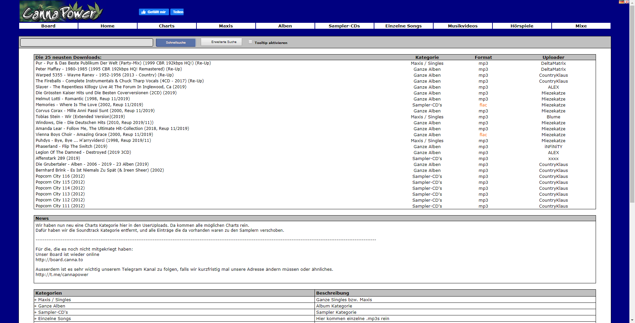The width and height of the screenshot is (635, 323).
Task: Switch language with the German flag
Action: pos(621,2)
